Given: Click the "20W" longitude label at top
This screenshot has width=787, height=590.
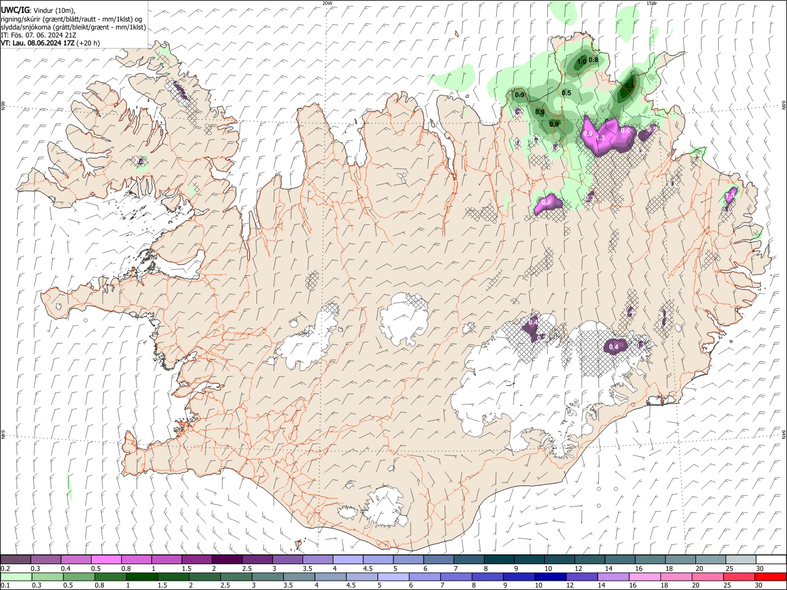Looking at the screenshot, I should pos(327,3).
